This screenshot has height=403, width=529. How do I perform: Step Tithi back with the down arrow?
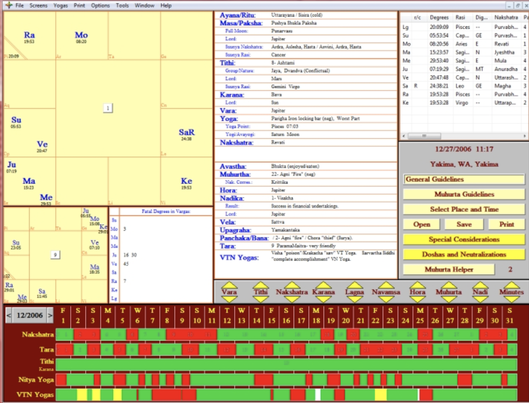click(x=260, y=299)
